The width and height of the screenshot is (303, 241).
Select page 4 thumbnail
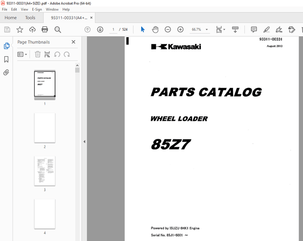44,214
